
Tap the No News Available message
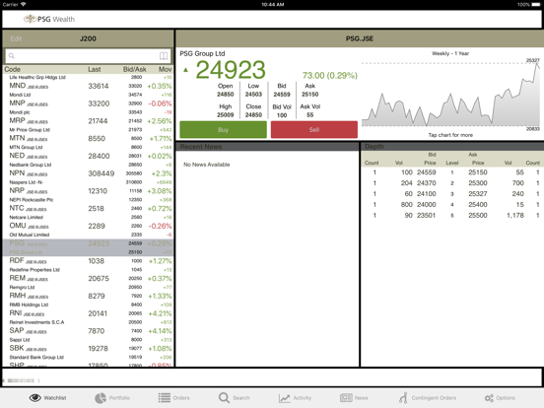[207, 165]
